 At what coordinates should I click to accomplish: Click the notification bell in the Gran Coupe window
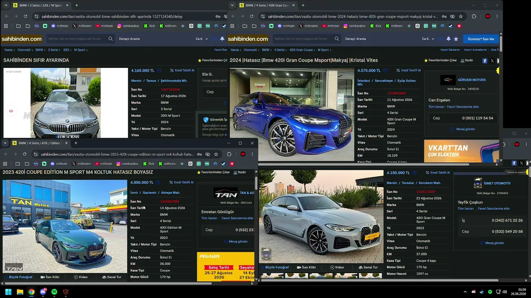[x=448, y=39]
